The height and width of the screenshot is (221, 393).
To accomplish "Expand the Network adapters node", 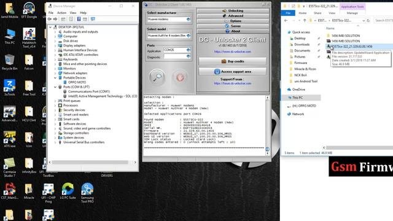I will [55, 73].
